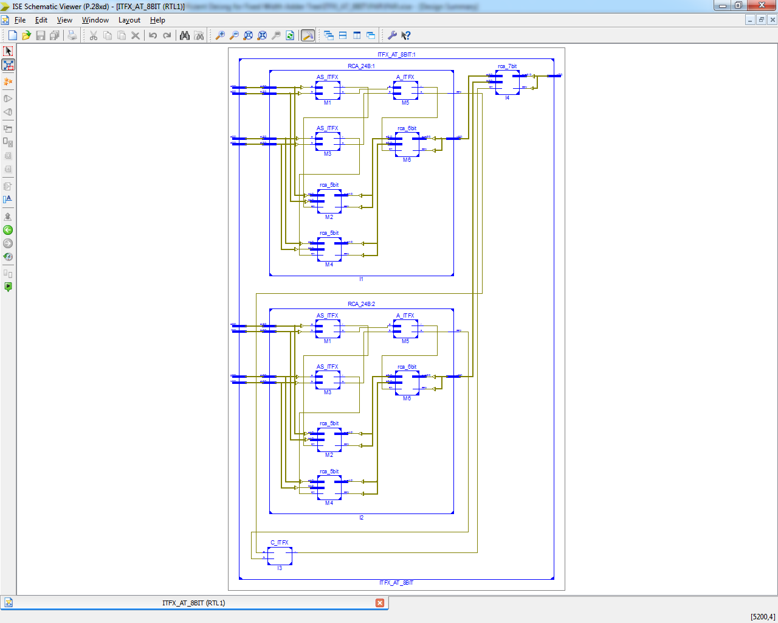
Task: Open the wrench preferences icon
Action: point(392,35)
